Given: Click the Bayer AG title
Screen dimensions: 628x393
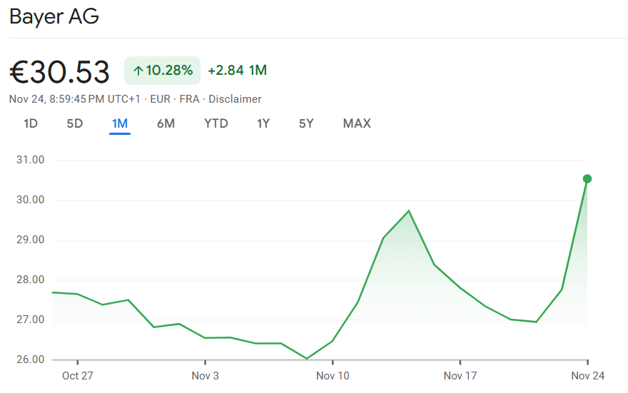Looking at the screenshot, I should pos(54,17).
